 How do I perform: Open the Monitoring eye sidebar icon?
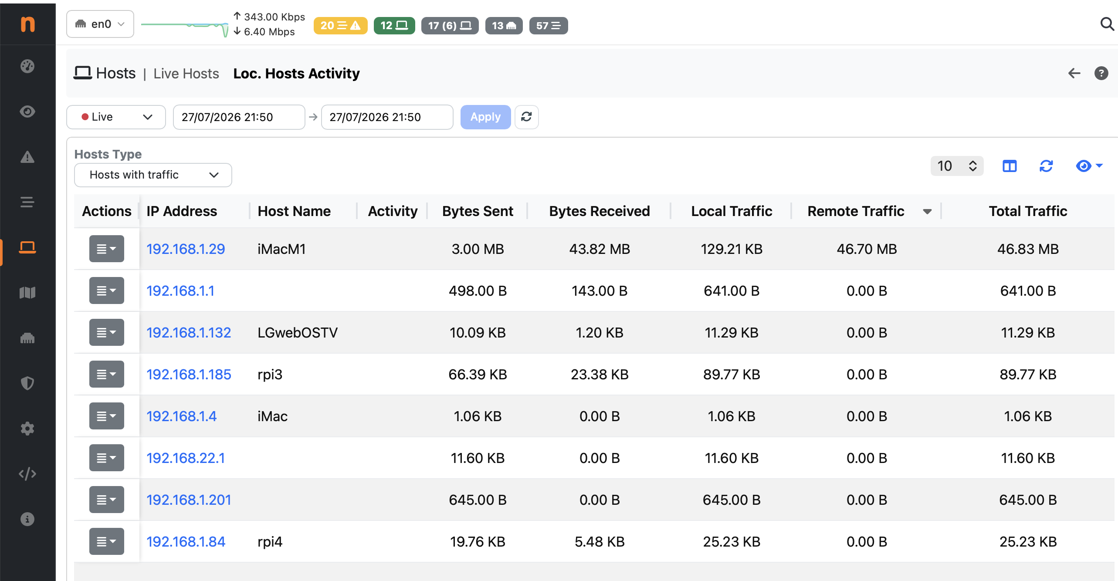pyautogui.click(x=27, y=111)
